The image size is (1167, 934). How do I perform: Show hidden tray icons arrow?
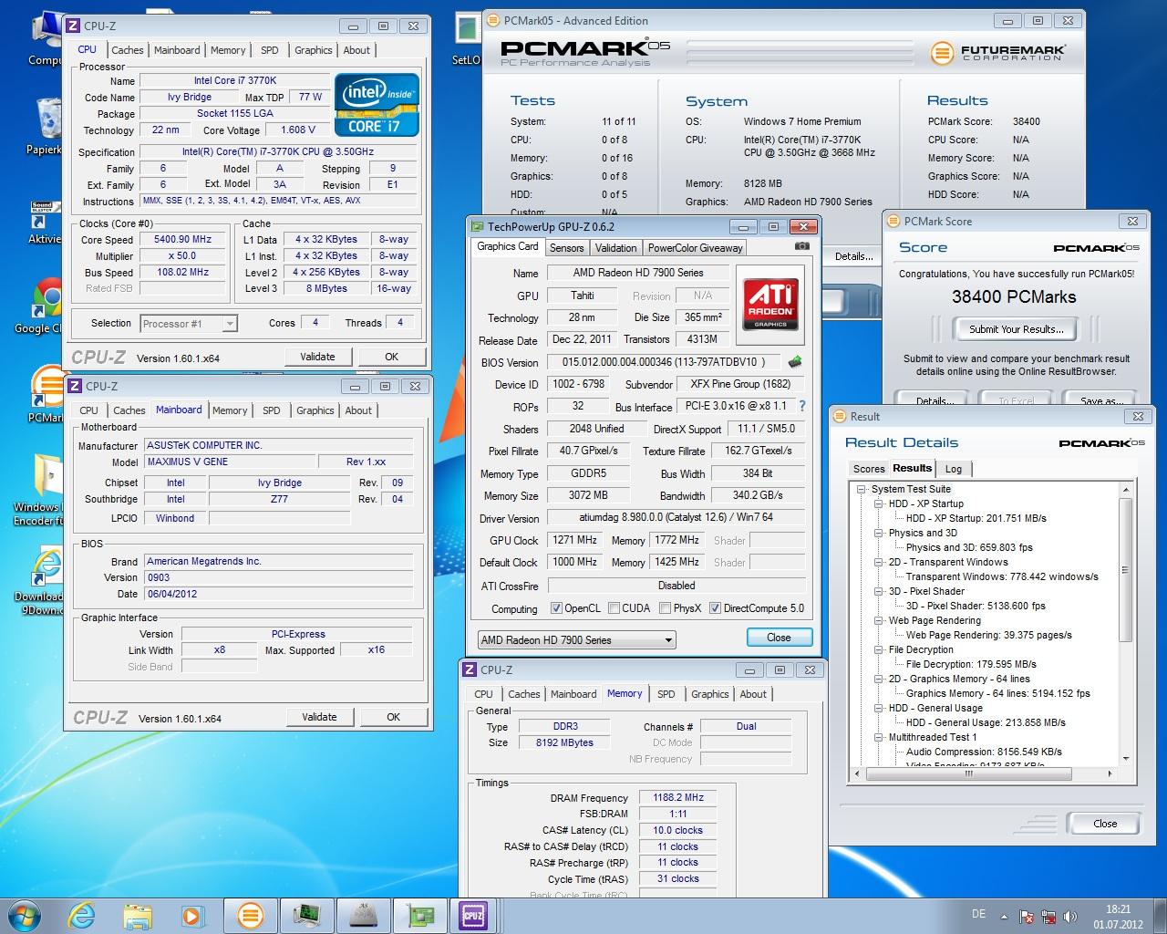(1006, 916)
